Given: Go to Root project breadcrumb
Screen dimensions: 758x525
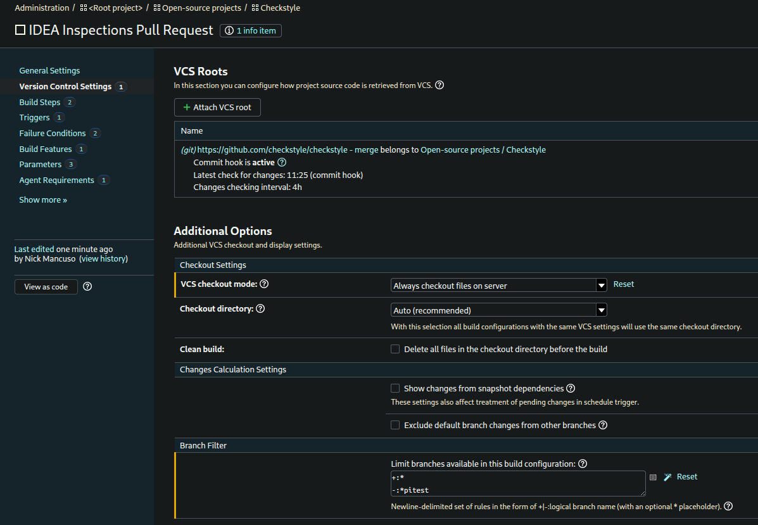Looking at the screenshot, I should tap(115, 8).
